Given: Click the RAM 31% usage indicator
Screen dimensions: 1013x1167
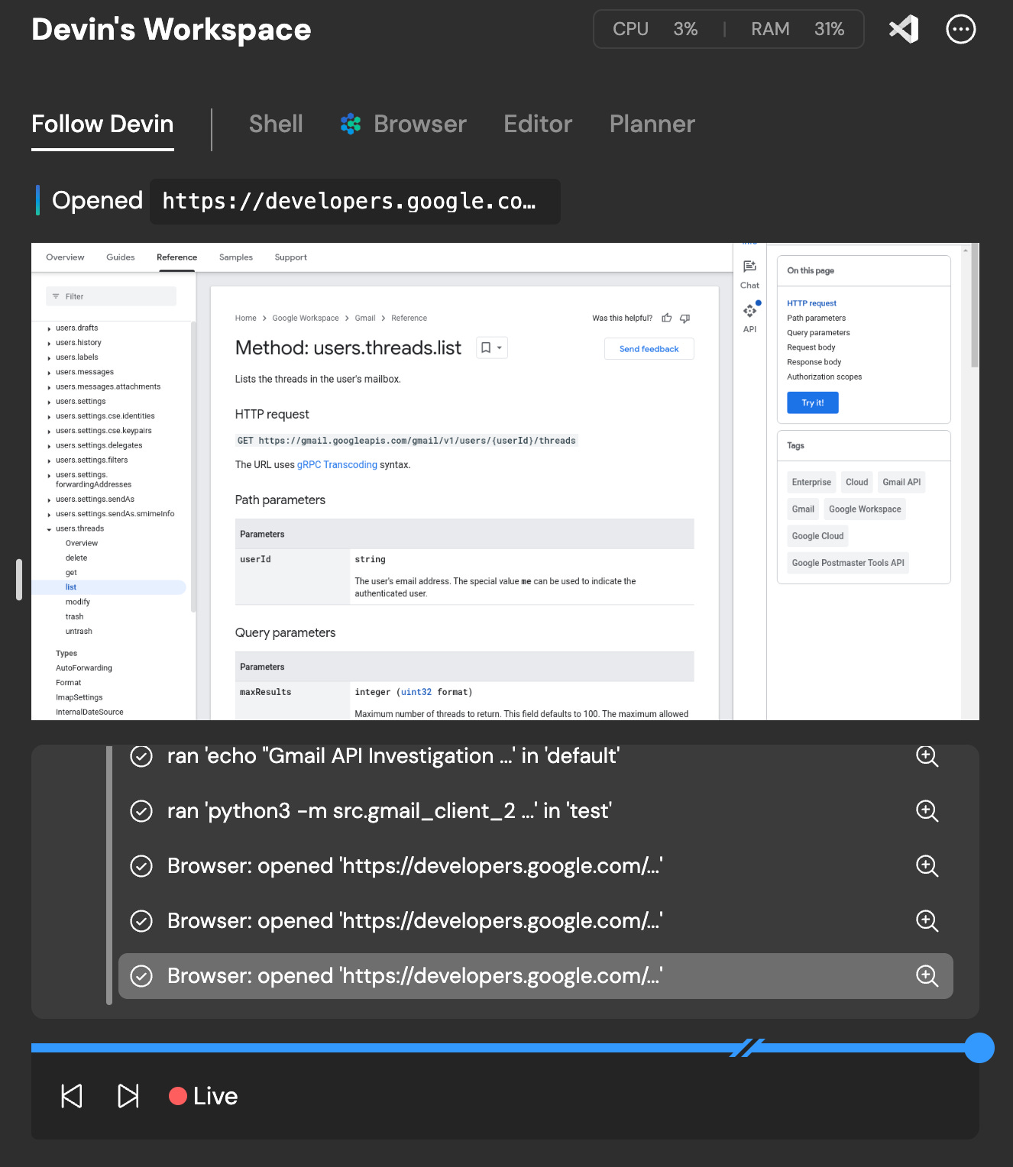Looking at the screenshot, I should [798, 29].
